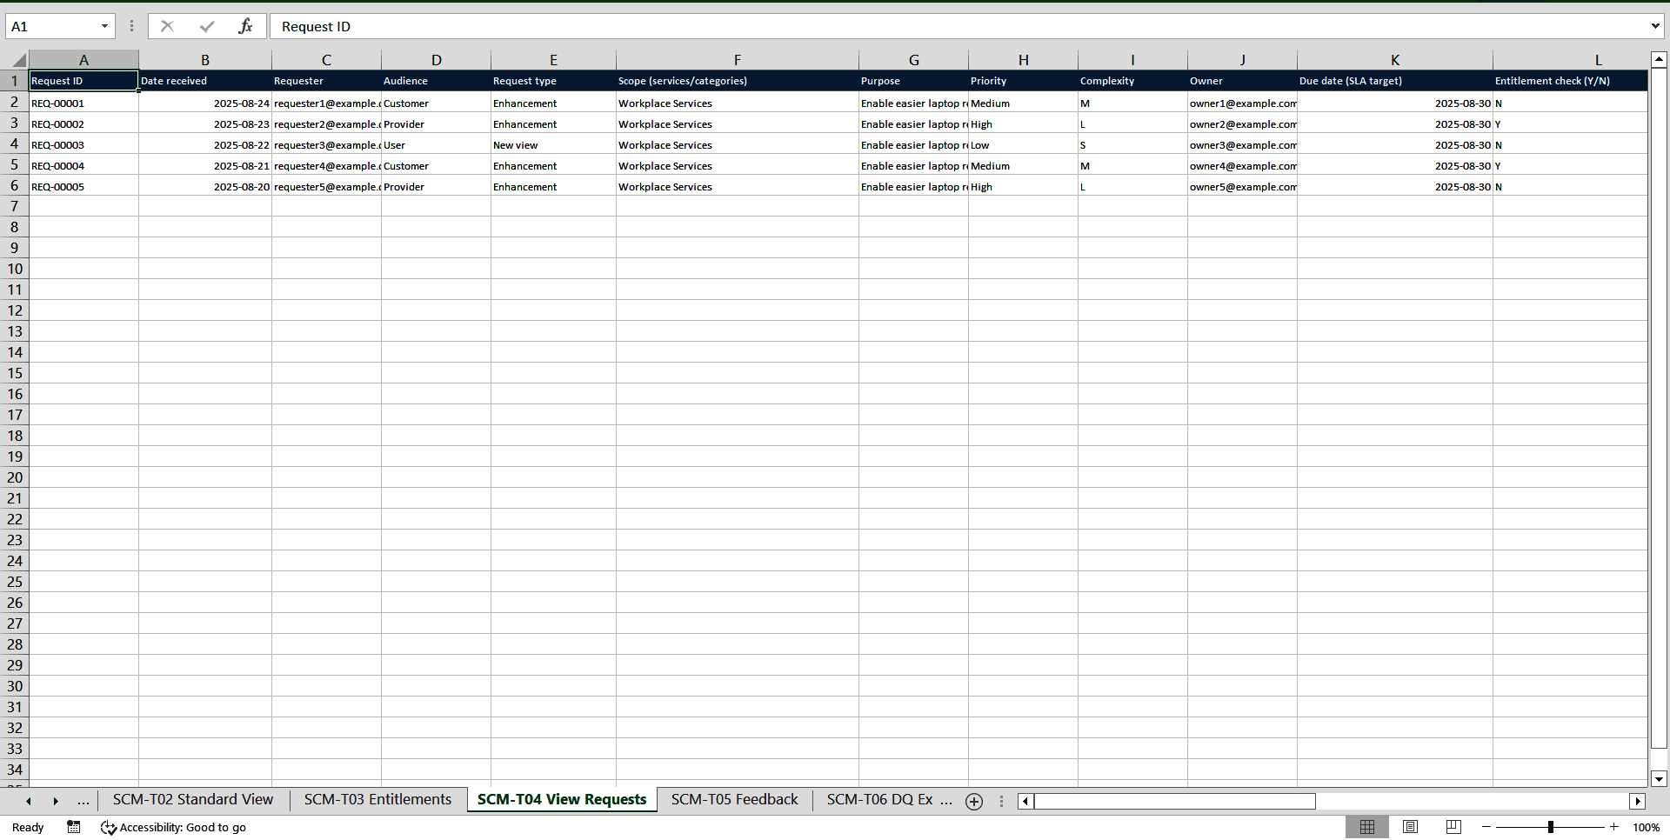The width and height of the screenshot is (1670, 840).
Task: Select column A header
Action: tap(83, 60)
